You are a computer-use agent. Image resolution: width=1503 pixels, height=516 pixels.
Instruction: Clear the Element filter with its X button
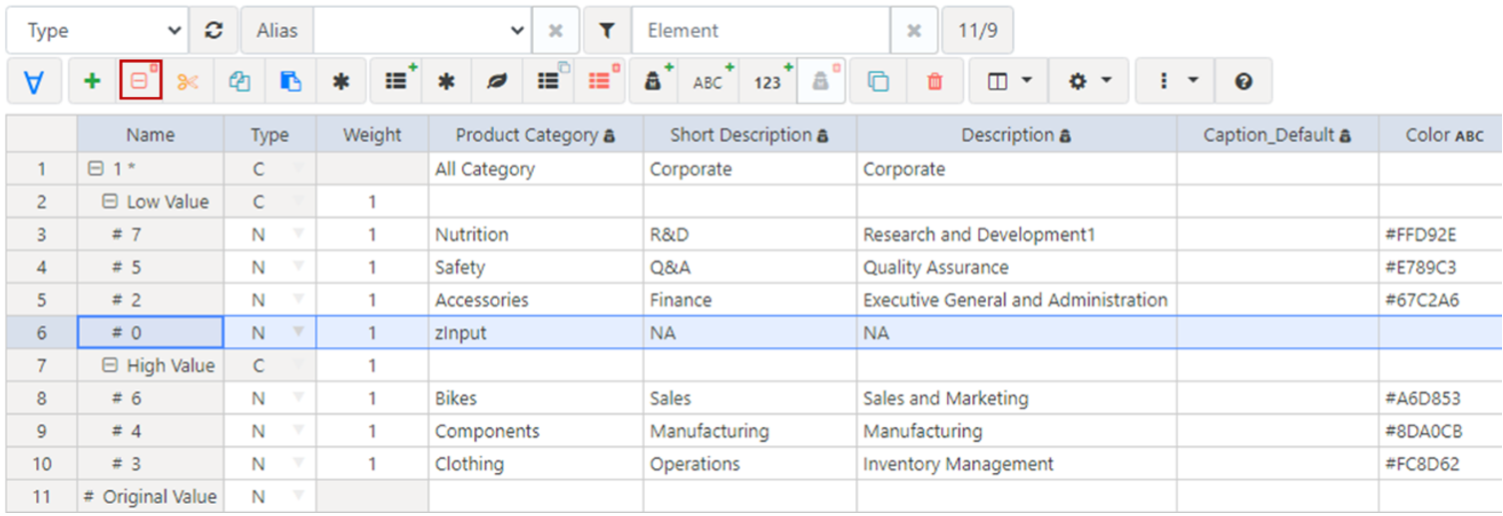click(x=913, y=31)
